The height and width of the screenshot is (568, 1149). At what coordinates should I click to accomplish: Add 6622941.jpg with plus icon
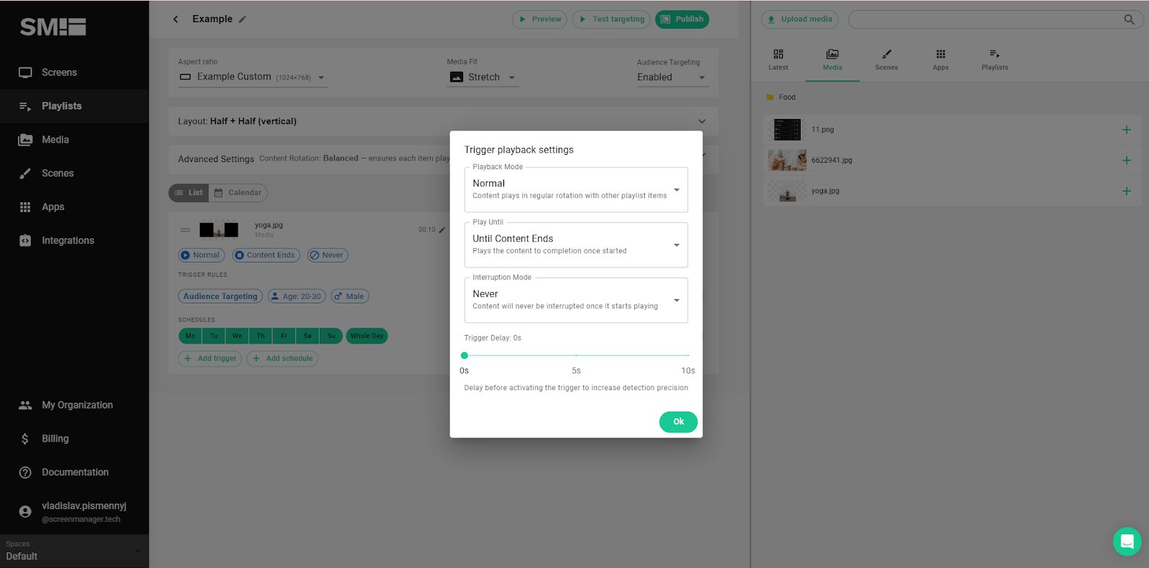pyautogui.click(x=1126, y=161)
